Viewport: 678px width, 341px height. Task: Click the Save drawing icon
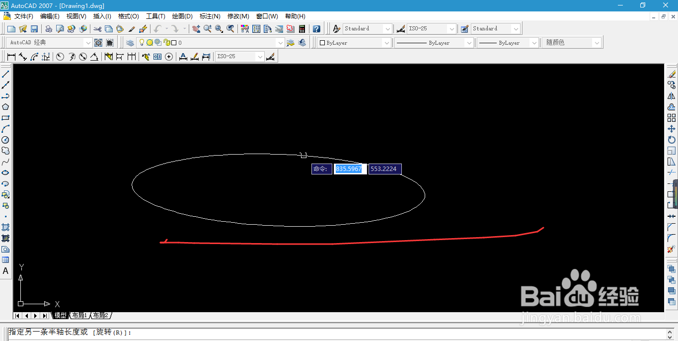coord(34,29)
